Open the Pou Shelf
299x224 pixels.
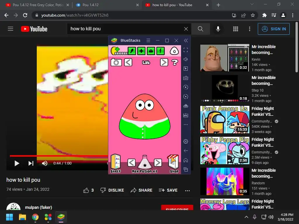116,163
